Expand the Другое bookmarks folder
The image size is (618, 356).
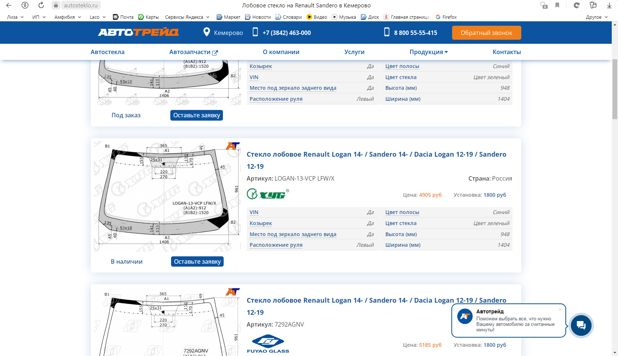(597, 17)
